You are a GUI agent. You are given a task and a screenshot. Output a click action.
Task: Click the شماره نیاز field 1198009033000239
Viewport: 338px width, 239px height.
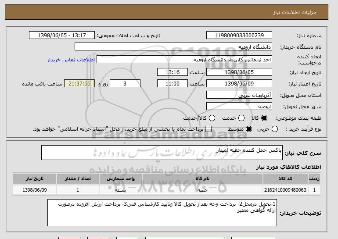click(x=239, y=36)
